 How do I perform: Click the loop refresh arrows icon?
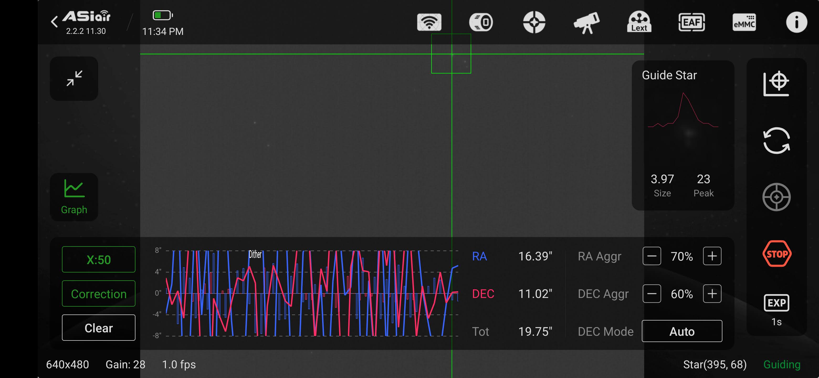[x=776, y=140]
